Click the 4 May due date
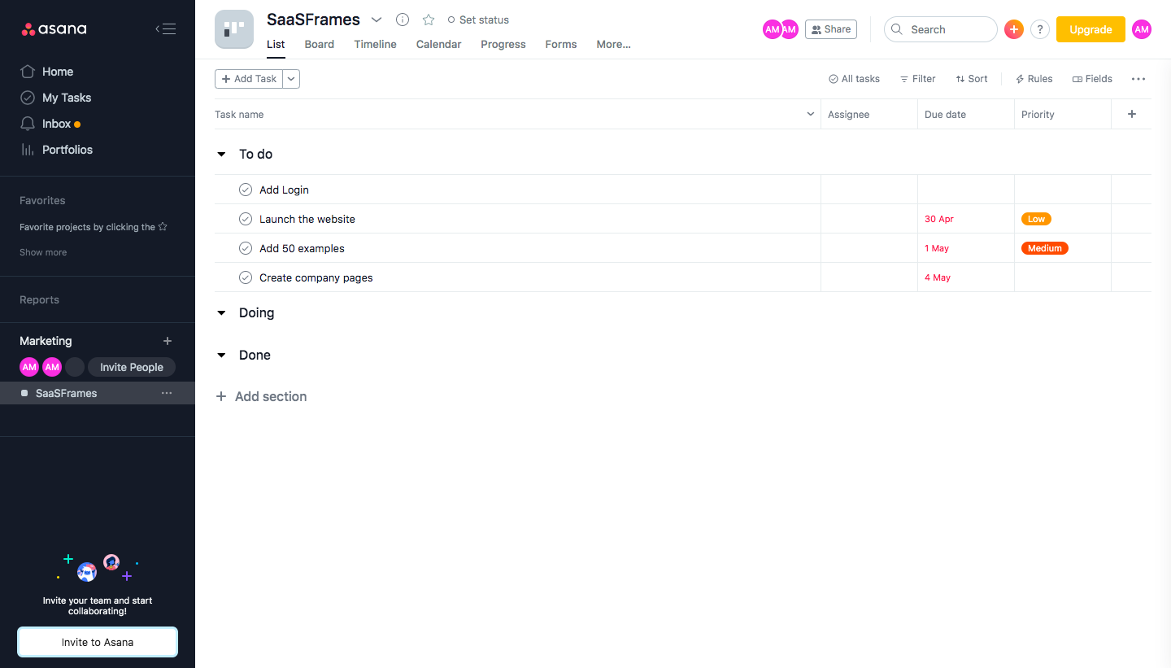This screenshot has height=668, width=1171. coord(938,277)
